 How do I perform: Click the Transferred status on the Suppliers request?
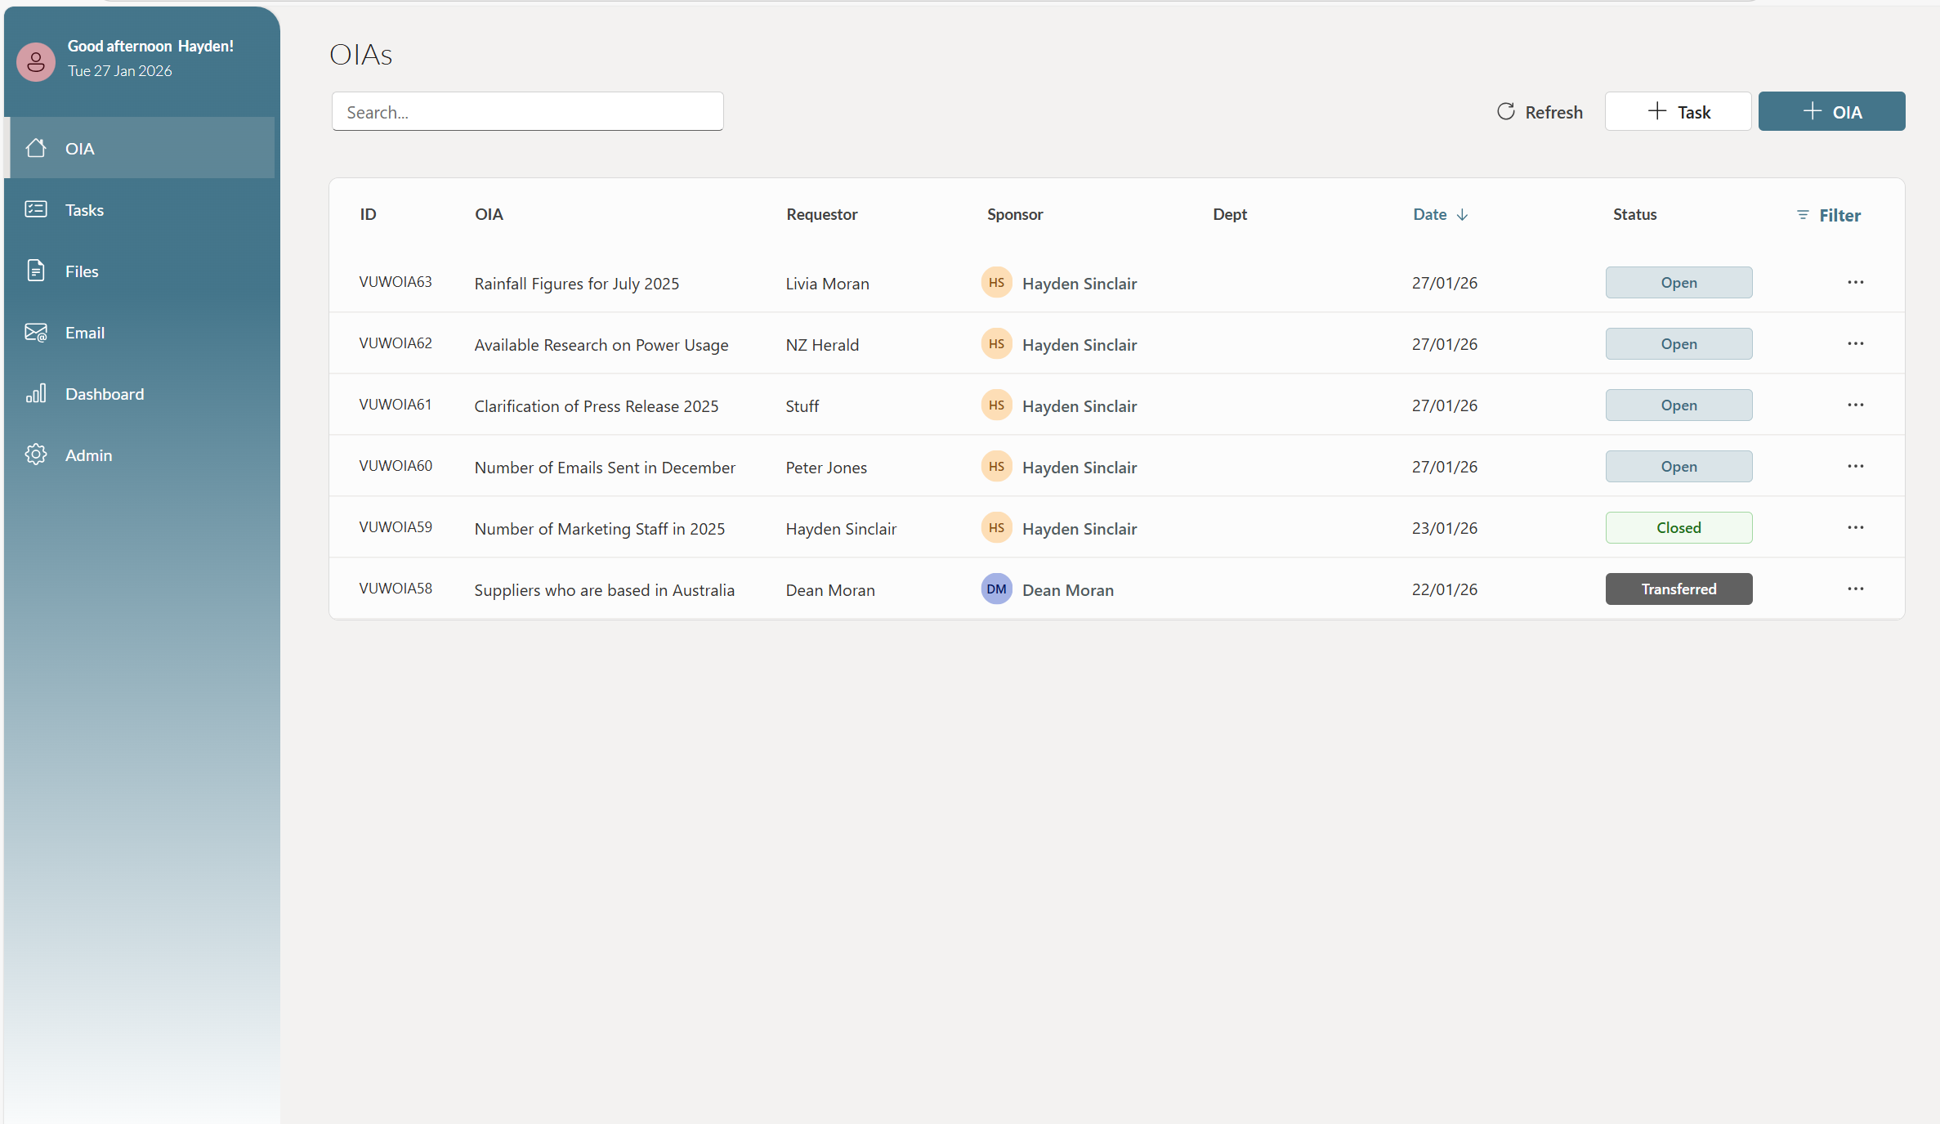tap(1679, 589)
